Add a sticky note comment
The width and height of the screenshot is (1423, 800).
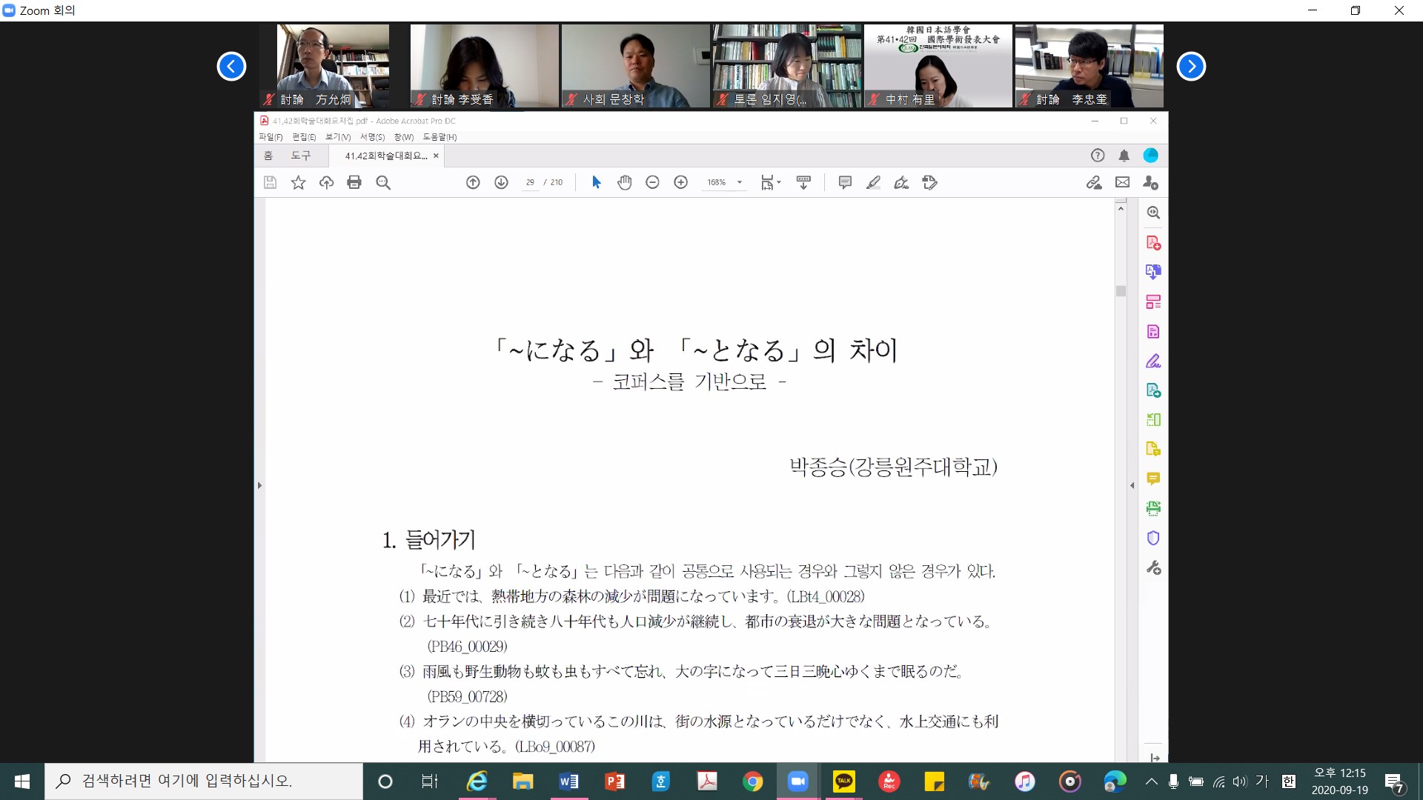click(845, 182)
